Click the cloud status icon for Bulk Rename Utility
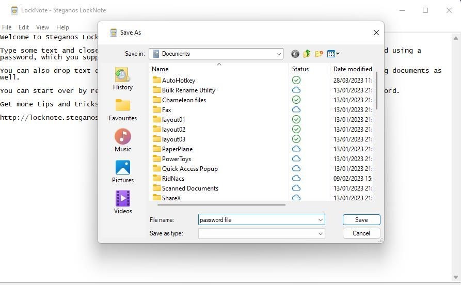 tap(296, 90)
